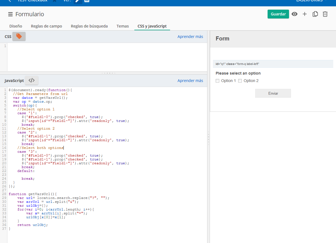Click the Enviar button in form preview
Viewport: 336px width, 243px height.
coord(273,93)
